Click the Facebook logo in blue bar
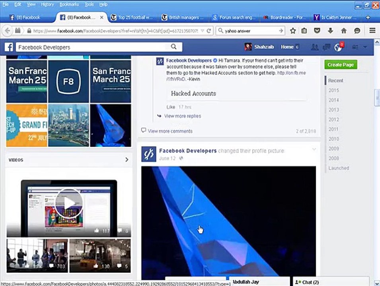380x286 pixels. [9, 47]
